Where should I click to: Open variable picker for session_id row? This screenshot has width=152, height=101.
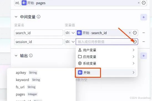click(x=135, y=42)
